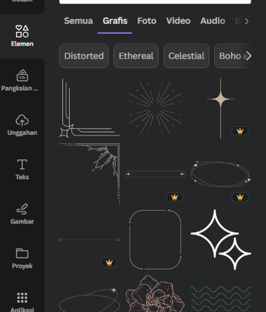Open the Proyek folder icon

pyautogui.click(x=22, y=253)
